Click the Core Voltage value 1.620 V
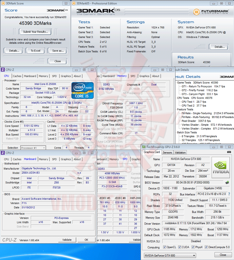 (x=62, y=97)
